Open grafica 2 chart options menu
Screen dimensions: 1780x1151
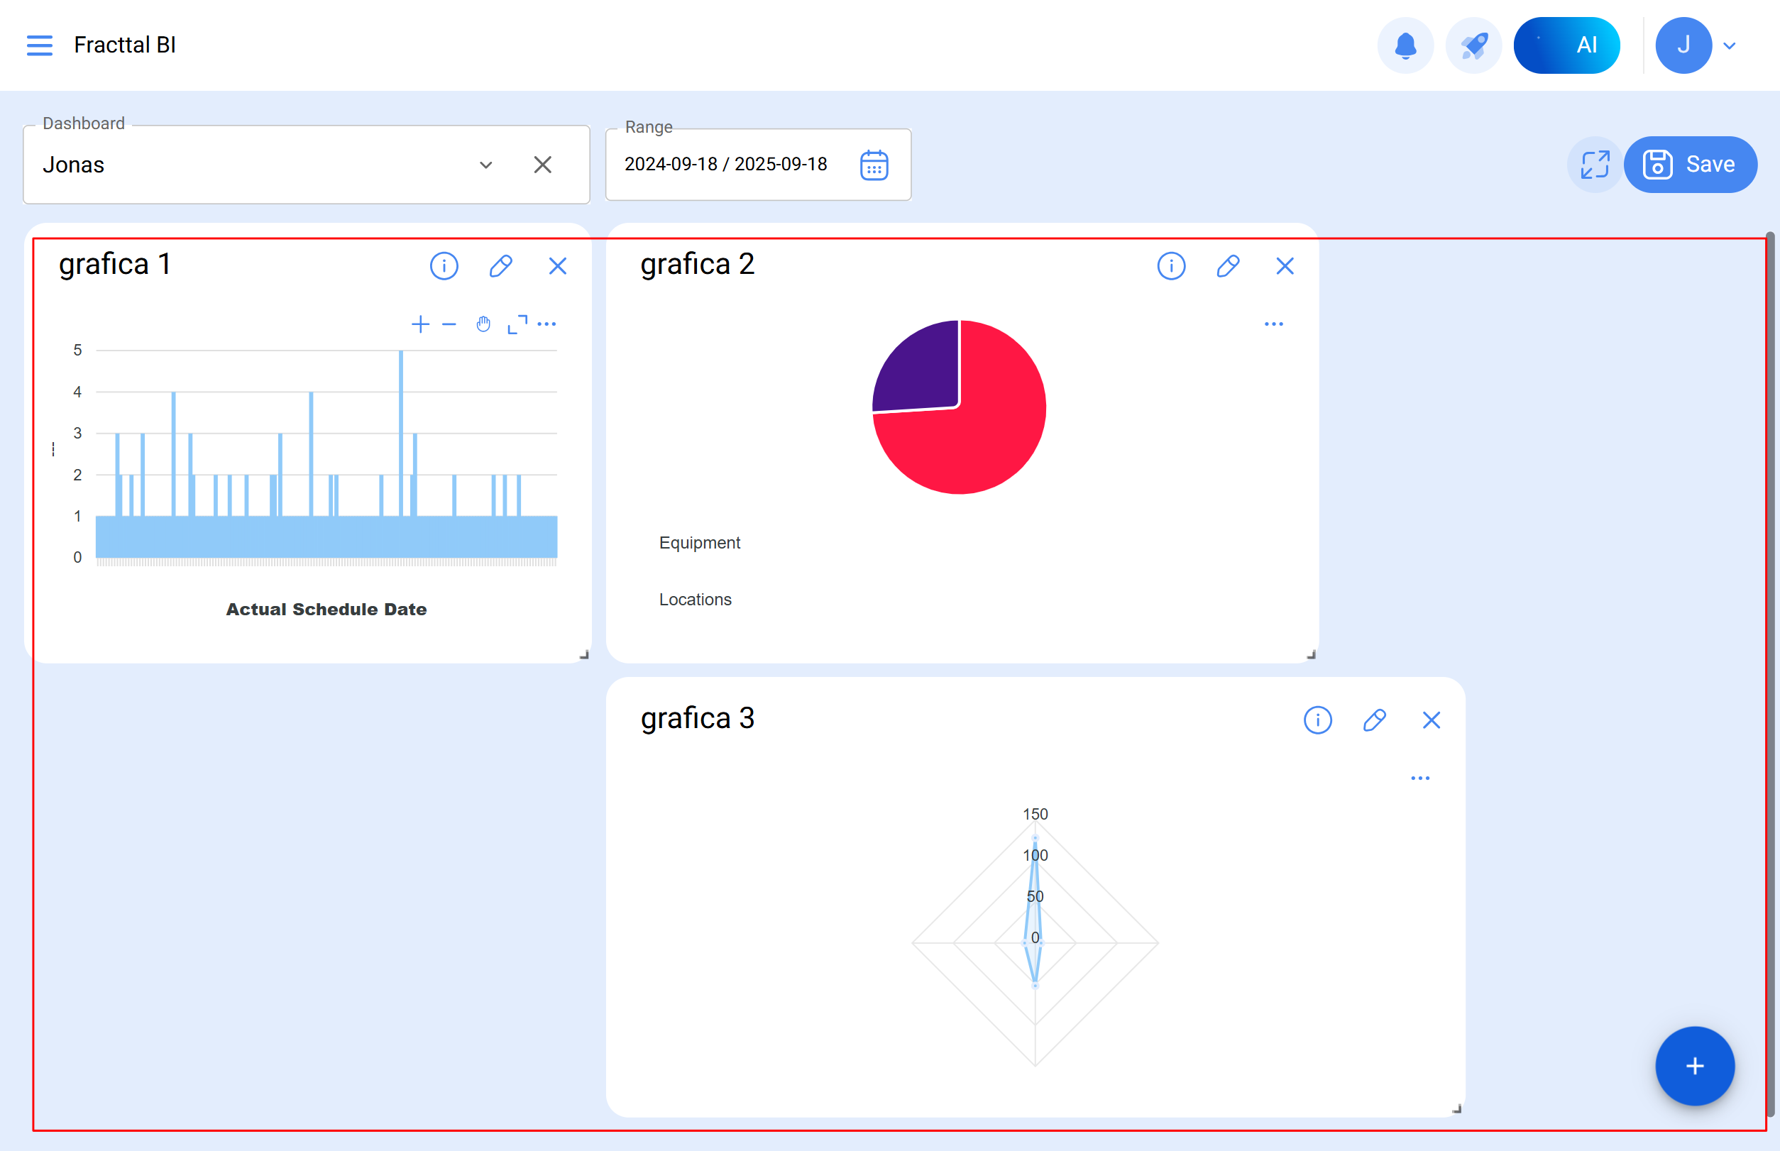[1273, 324]
